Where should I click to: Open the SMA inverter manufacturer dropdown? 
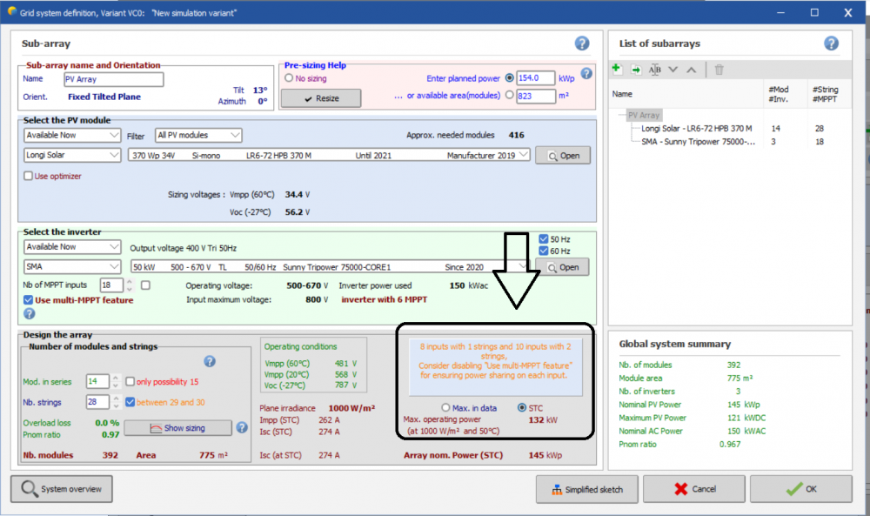pyautogui.click(x=72, y=266)
